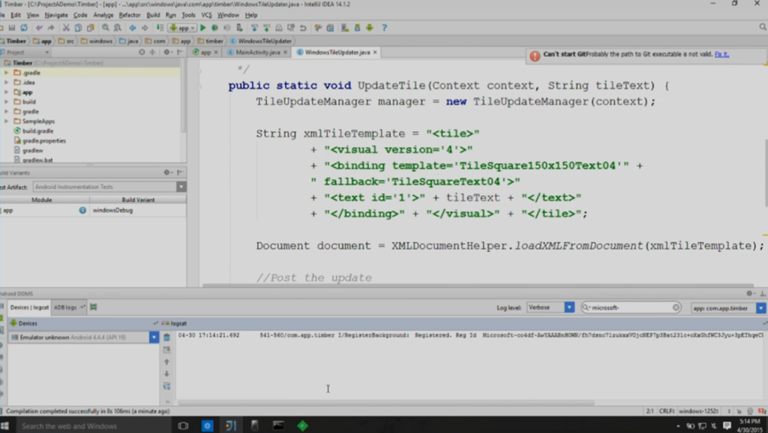Screen dimensions: 768x433
Task: Open the app run configuration dropdown
Action: (182, 28)
